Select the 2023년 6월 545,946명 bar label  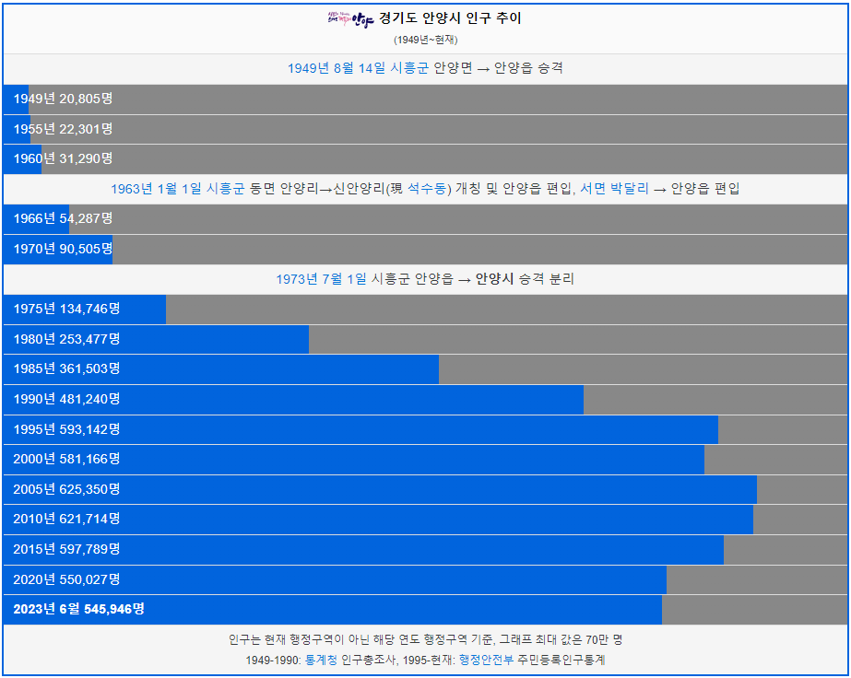78,610
